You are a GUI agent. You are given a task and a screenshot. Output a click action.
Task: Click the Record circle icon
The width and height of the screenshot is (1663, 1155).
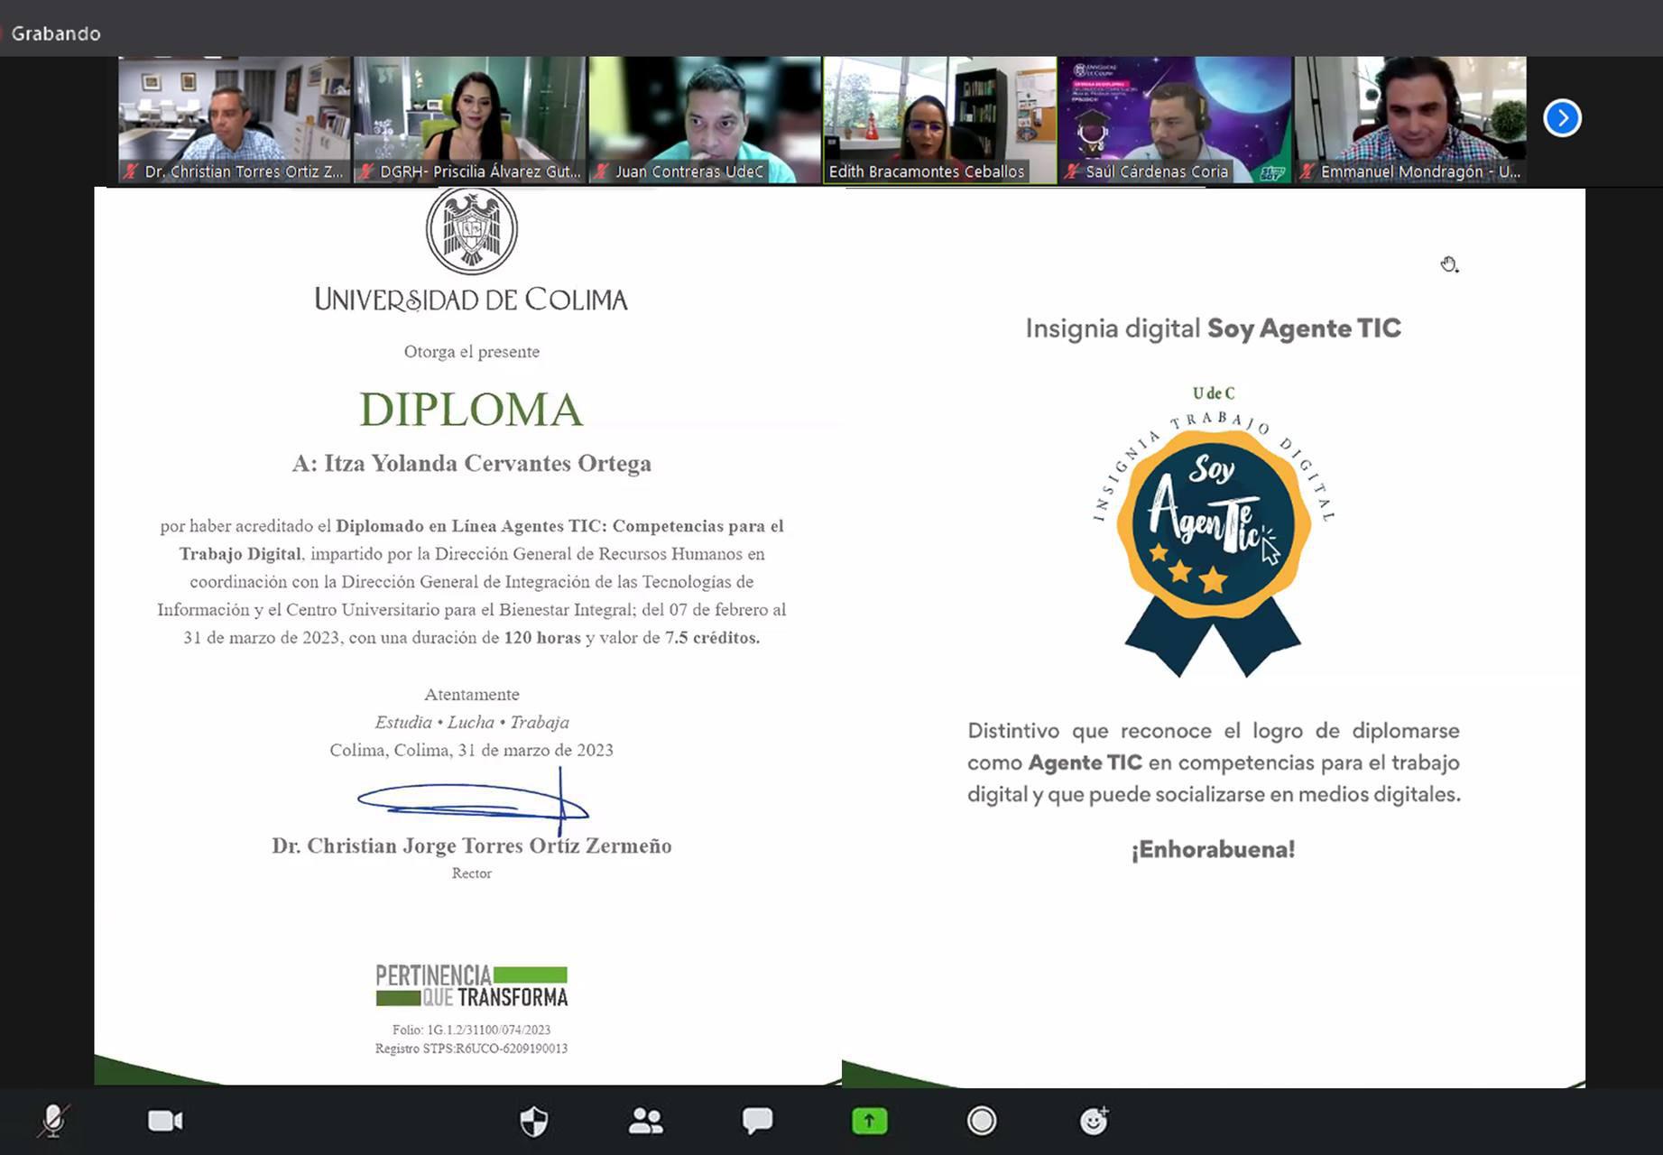pyautogui.click(x=982, y=1121)
